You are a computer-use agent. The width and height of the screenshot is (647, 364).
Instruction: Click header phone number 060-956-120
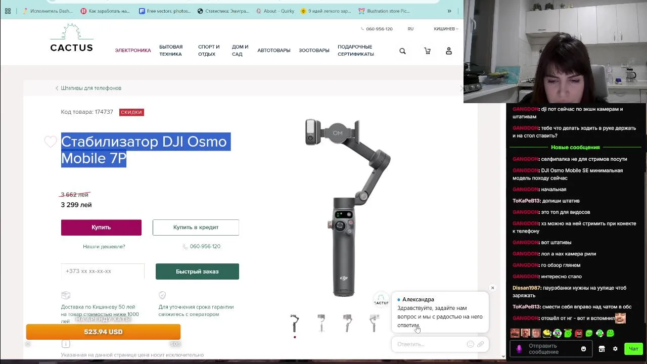click(x=377, y=29)
